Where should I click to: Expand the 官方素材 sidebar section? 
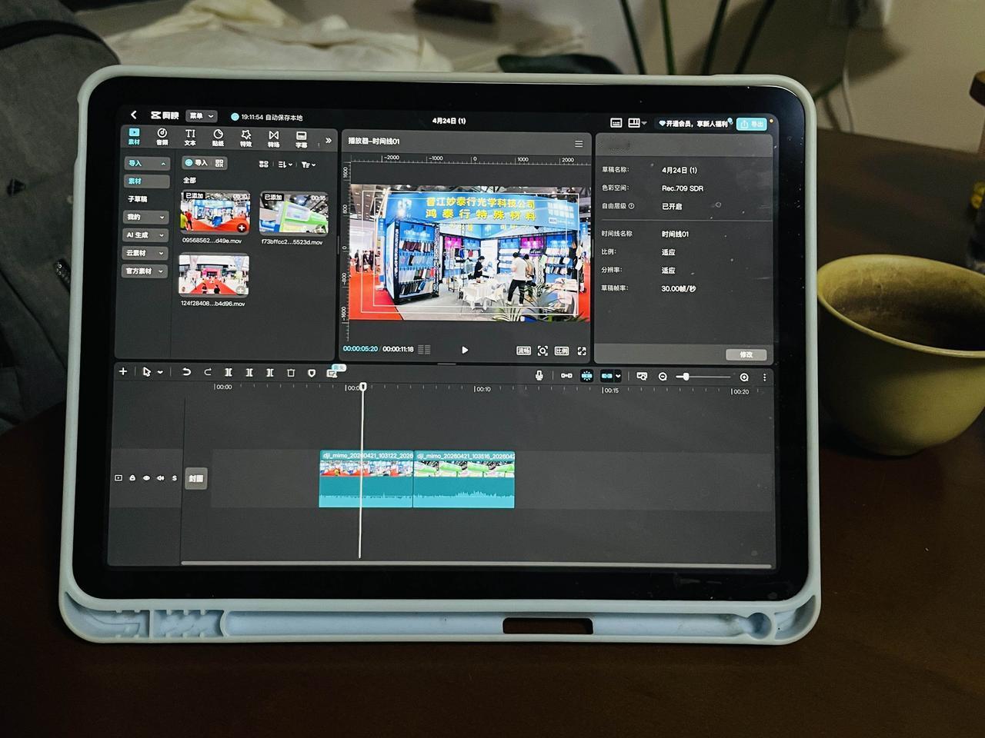tap(146, 271)
